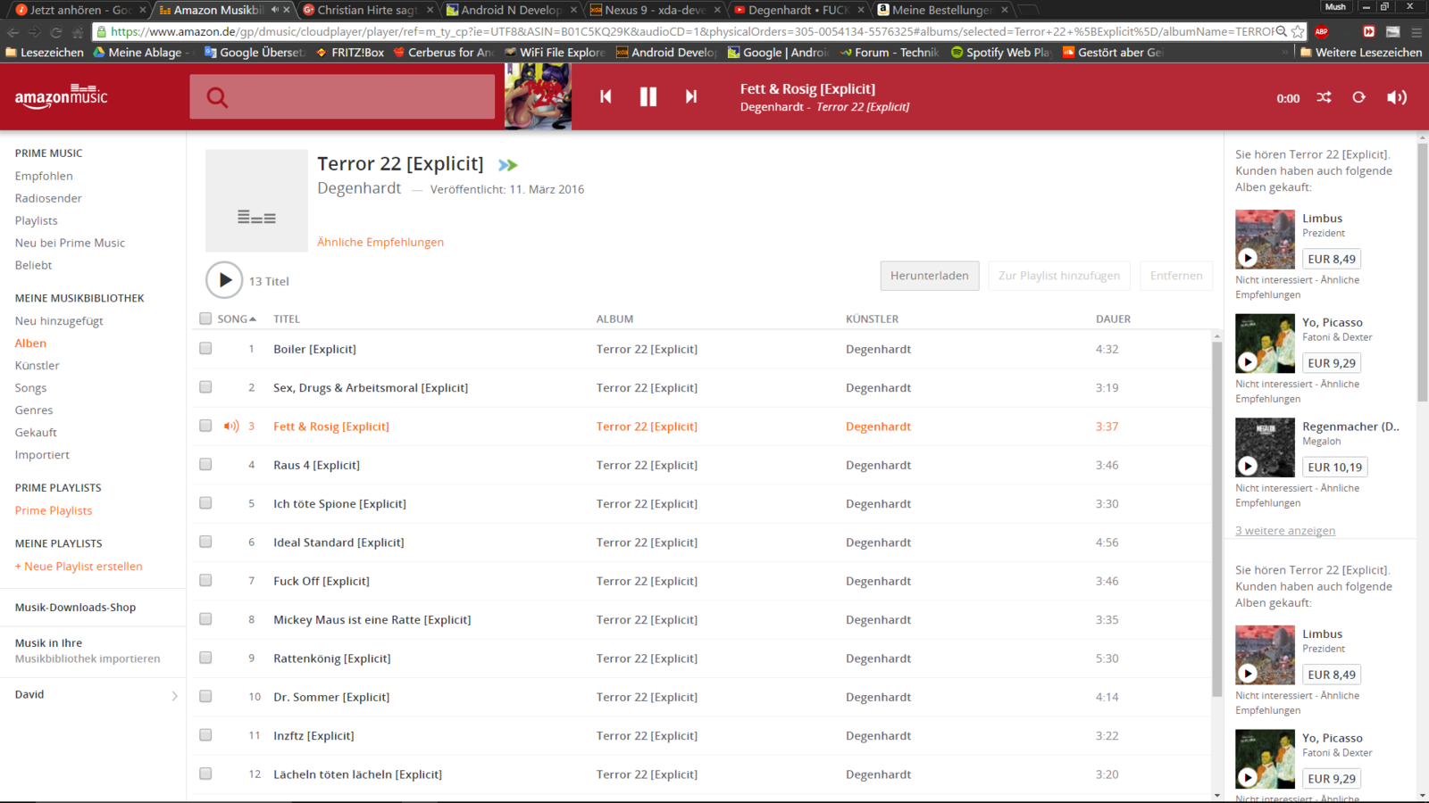Expand the David account menu

point(174,695)
